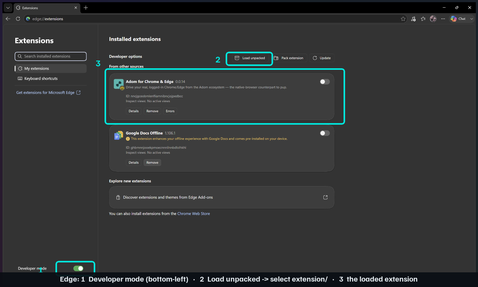This screenshot has width=478, height=287.
Task: Click the Adom extension icon
Action: [x=119, y=84]
